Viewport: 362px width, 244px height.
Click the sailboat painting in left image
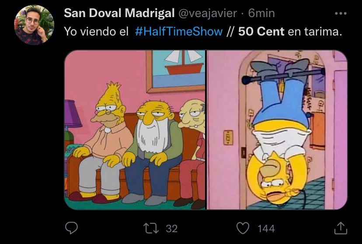(x=176, y=71)
